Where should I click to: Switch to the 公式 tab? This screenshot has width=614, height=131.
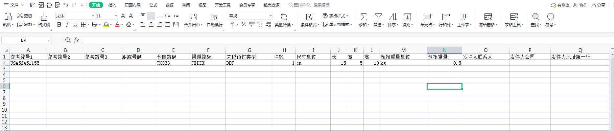coord(153,5)
